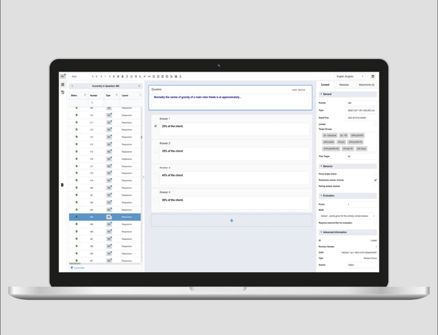The image size is (438, 335).
Task: Switch to the Content tab
Action: click(x=325, y=84)
